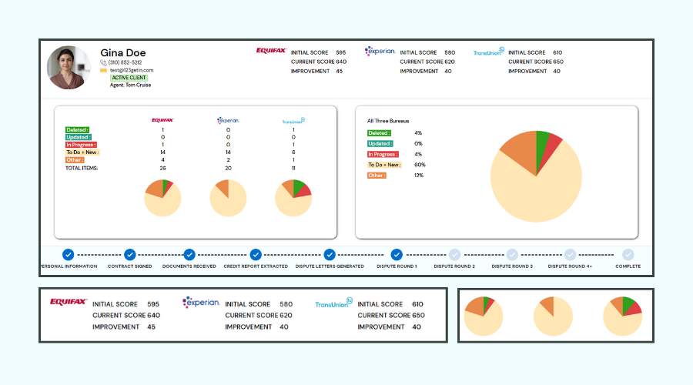Click the TransUnion logo in header scores
Image resolution: width=693 pixels, height=385 pixels.
[488, 52]
